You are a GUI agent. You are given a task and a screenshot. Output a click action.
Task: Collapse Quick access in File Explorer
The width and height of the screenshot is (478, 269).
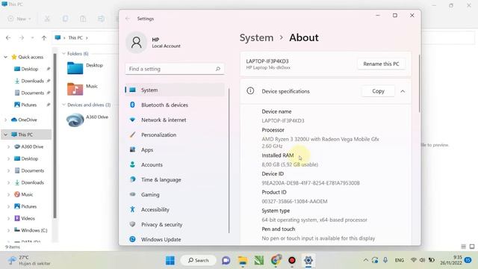pos(5,57)
